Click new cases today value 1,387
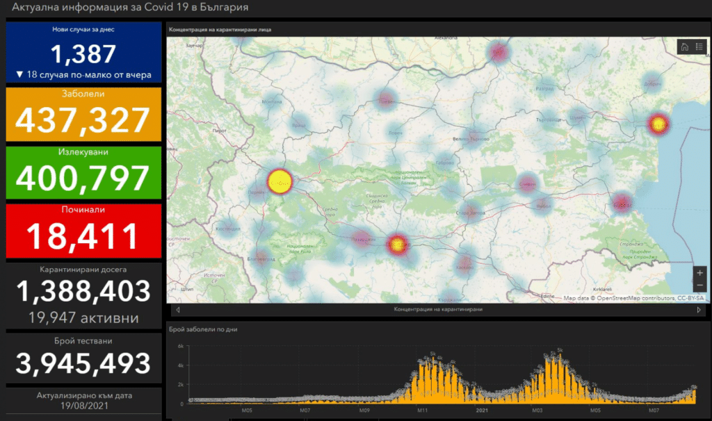 tap(83, 54)
